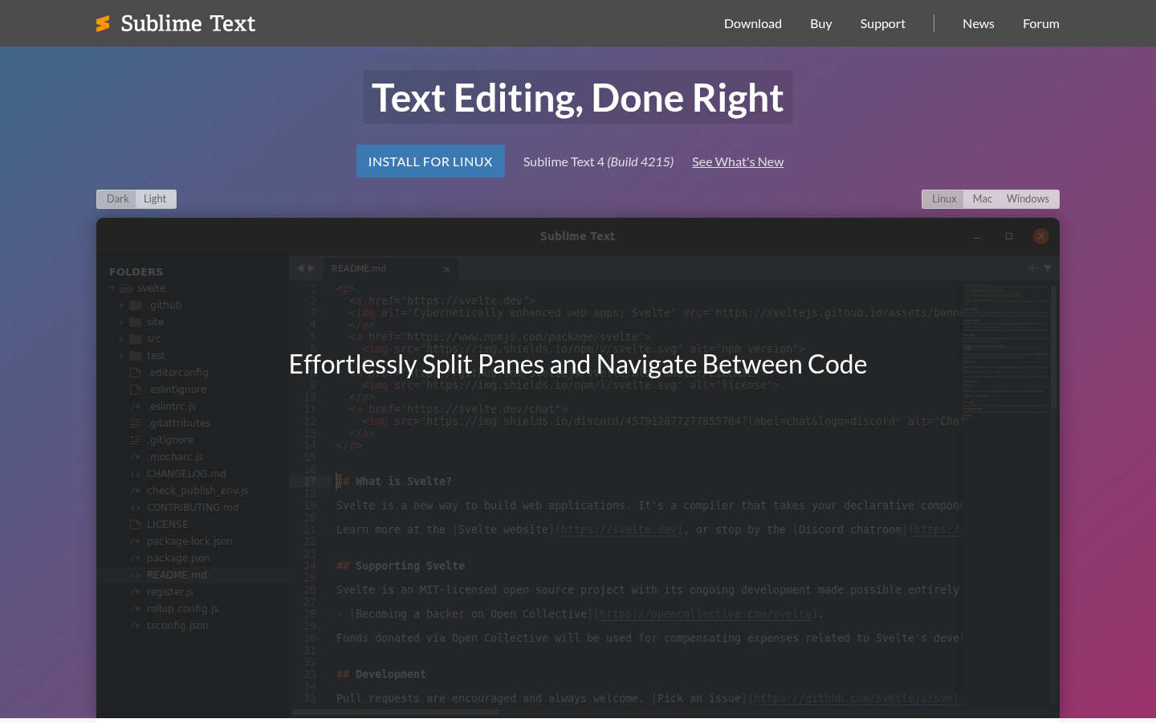The width and height of the screenshot is (1156, 723).
Task: Click the Install for Linux button
Action: [x=430, y=161]
